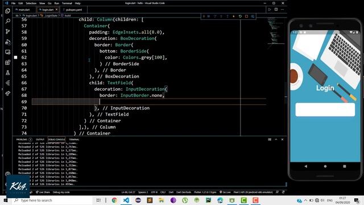The width and height of the screenshot is (364, 205).
Task: Open the Extensions view
Action: (7, 62)
